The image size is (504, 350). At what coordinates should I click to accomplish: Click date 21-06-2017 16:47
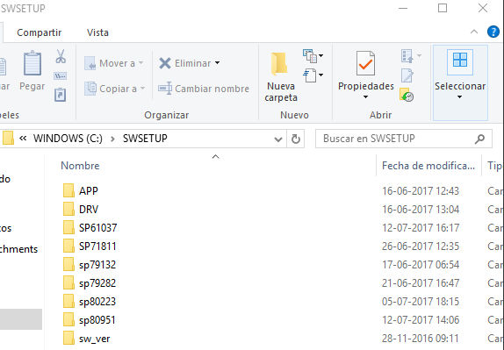[420, 283]
